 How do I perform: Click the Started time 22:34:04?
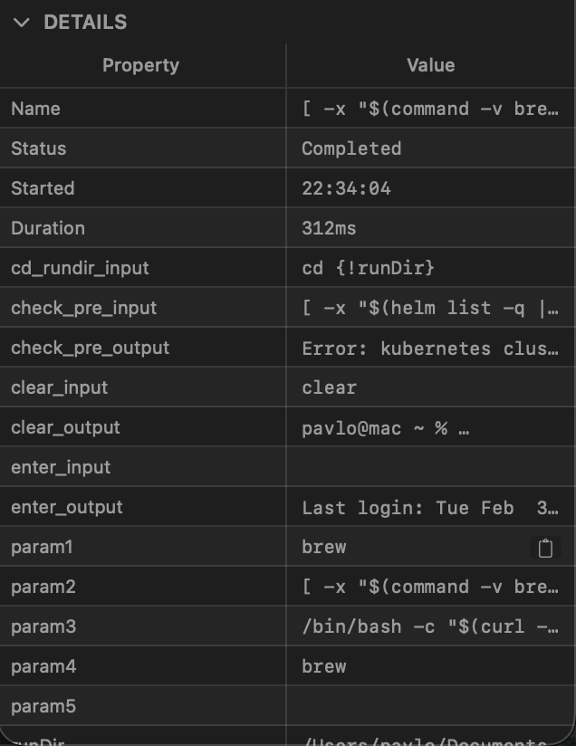(x=346, y=188)
